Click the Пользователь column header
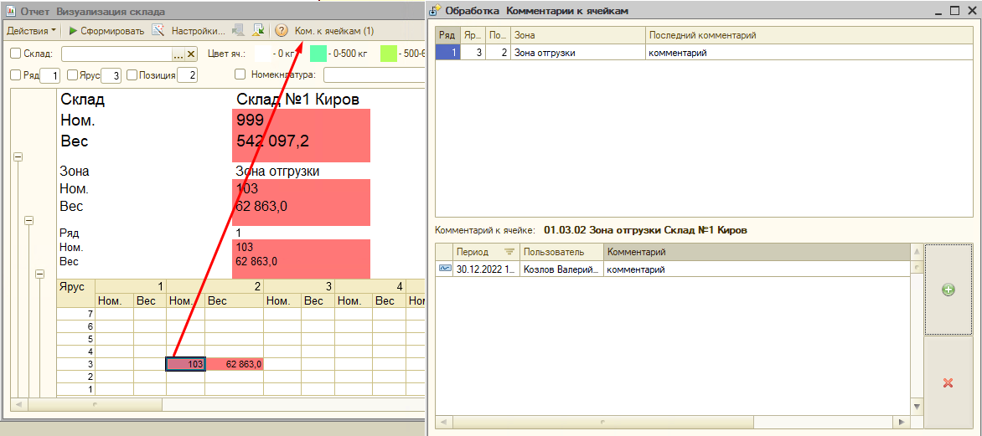Viewport: 982px width, 436px height. (x=561, y=252)
